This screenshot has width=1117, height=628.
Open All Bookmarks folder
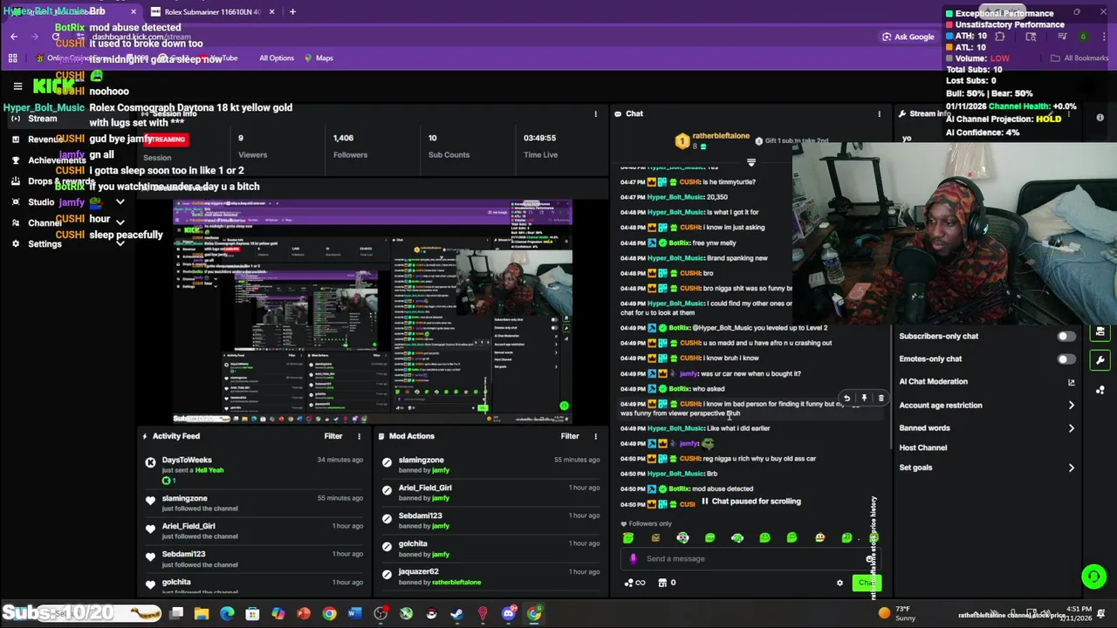[x=1079, y=58]
